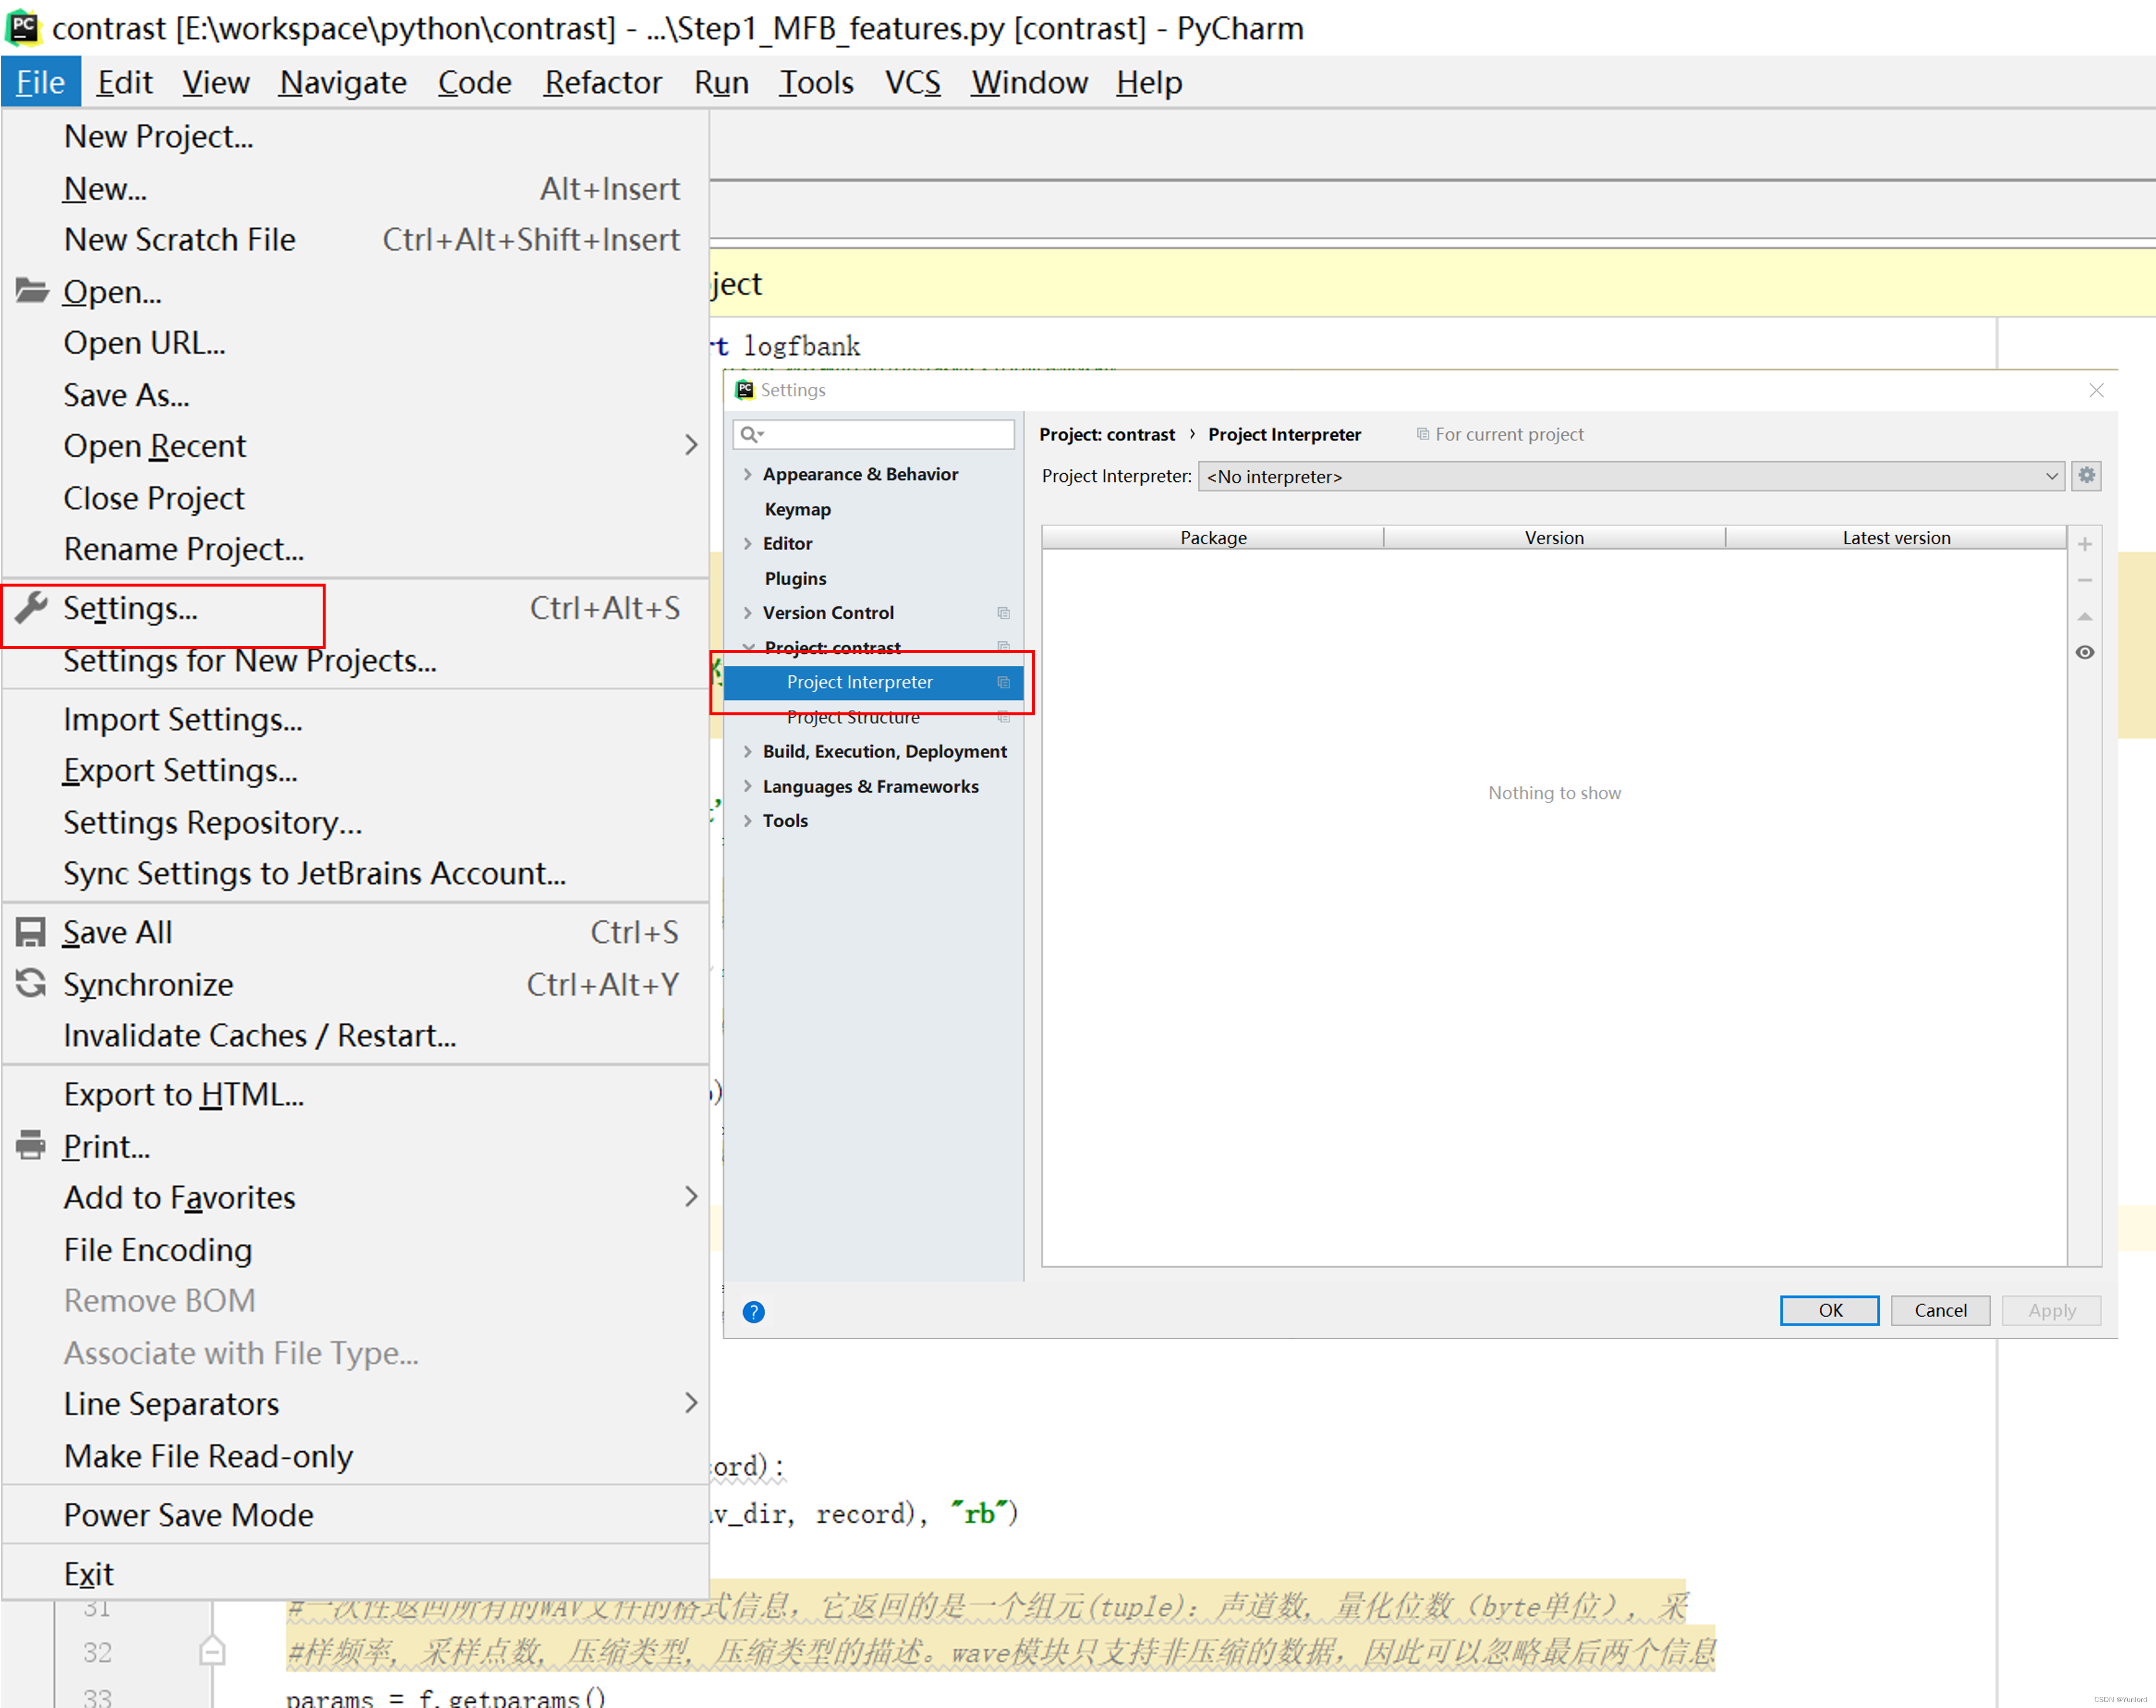Choose Exit from File menu

tap(355, 1574)
